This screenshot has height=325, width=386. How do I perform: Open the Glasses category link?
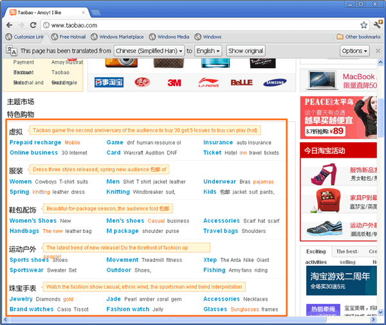click(215, 310)
